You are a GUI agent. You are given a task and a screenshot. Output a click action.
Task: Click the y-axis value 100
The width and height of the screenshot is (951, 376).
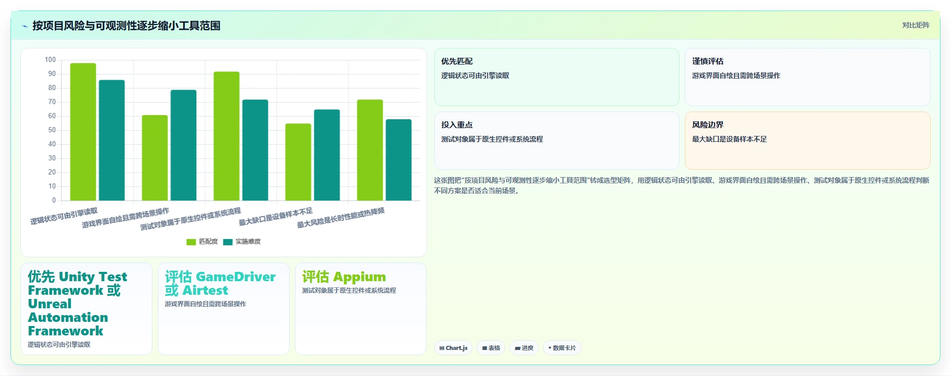click(x=50, y=60)
